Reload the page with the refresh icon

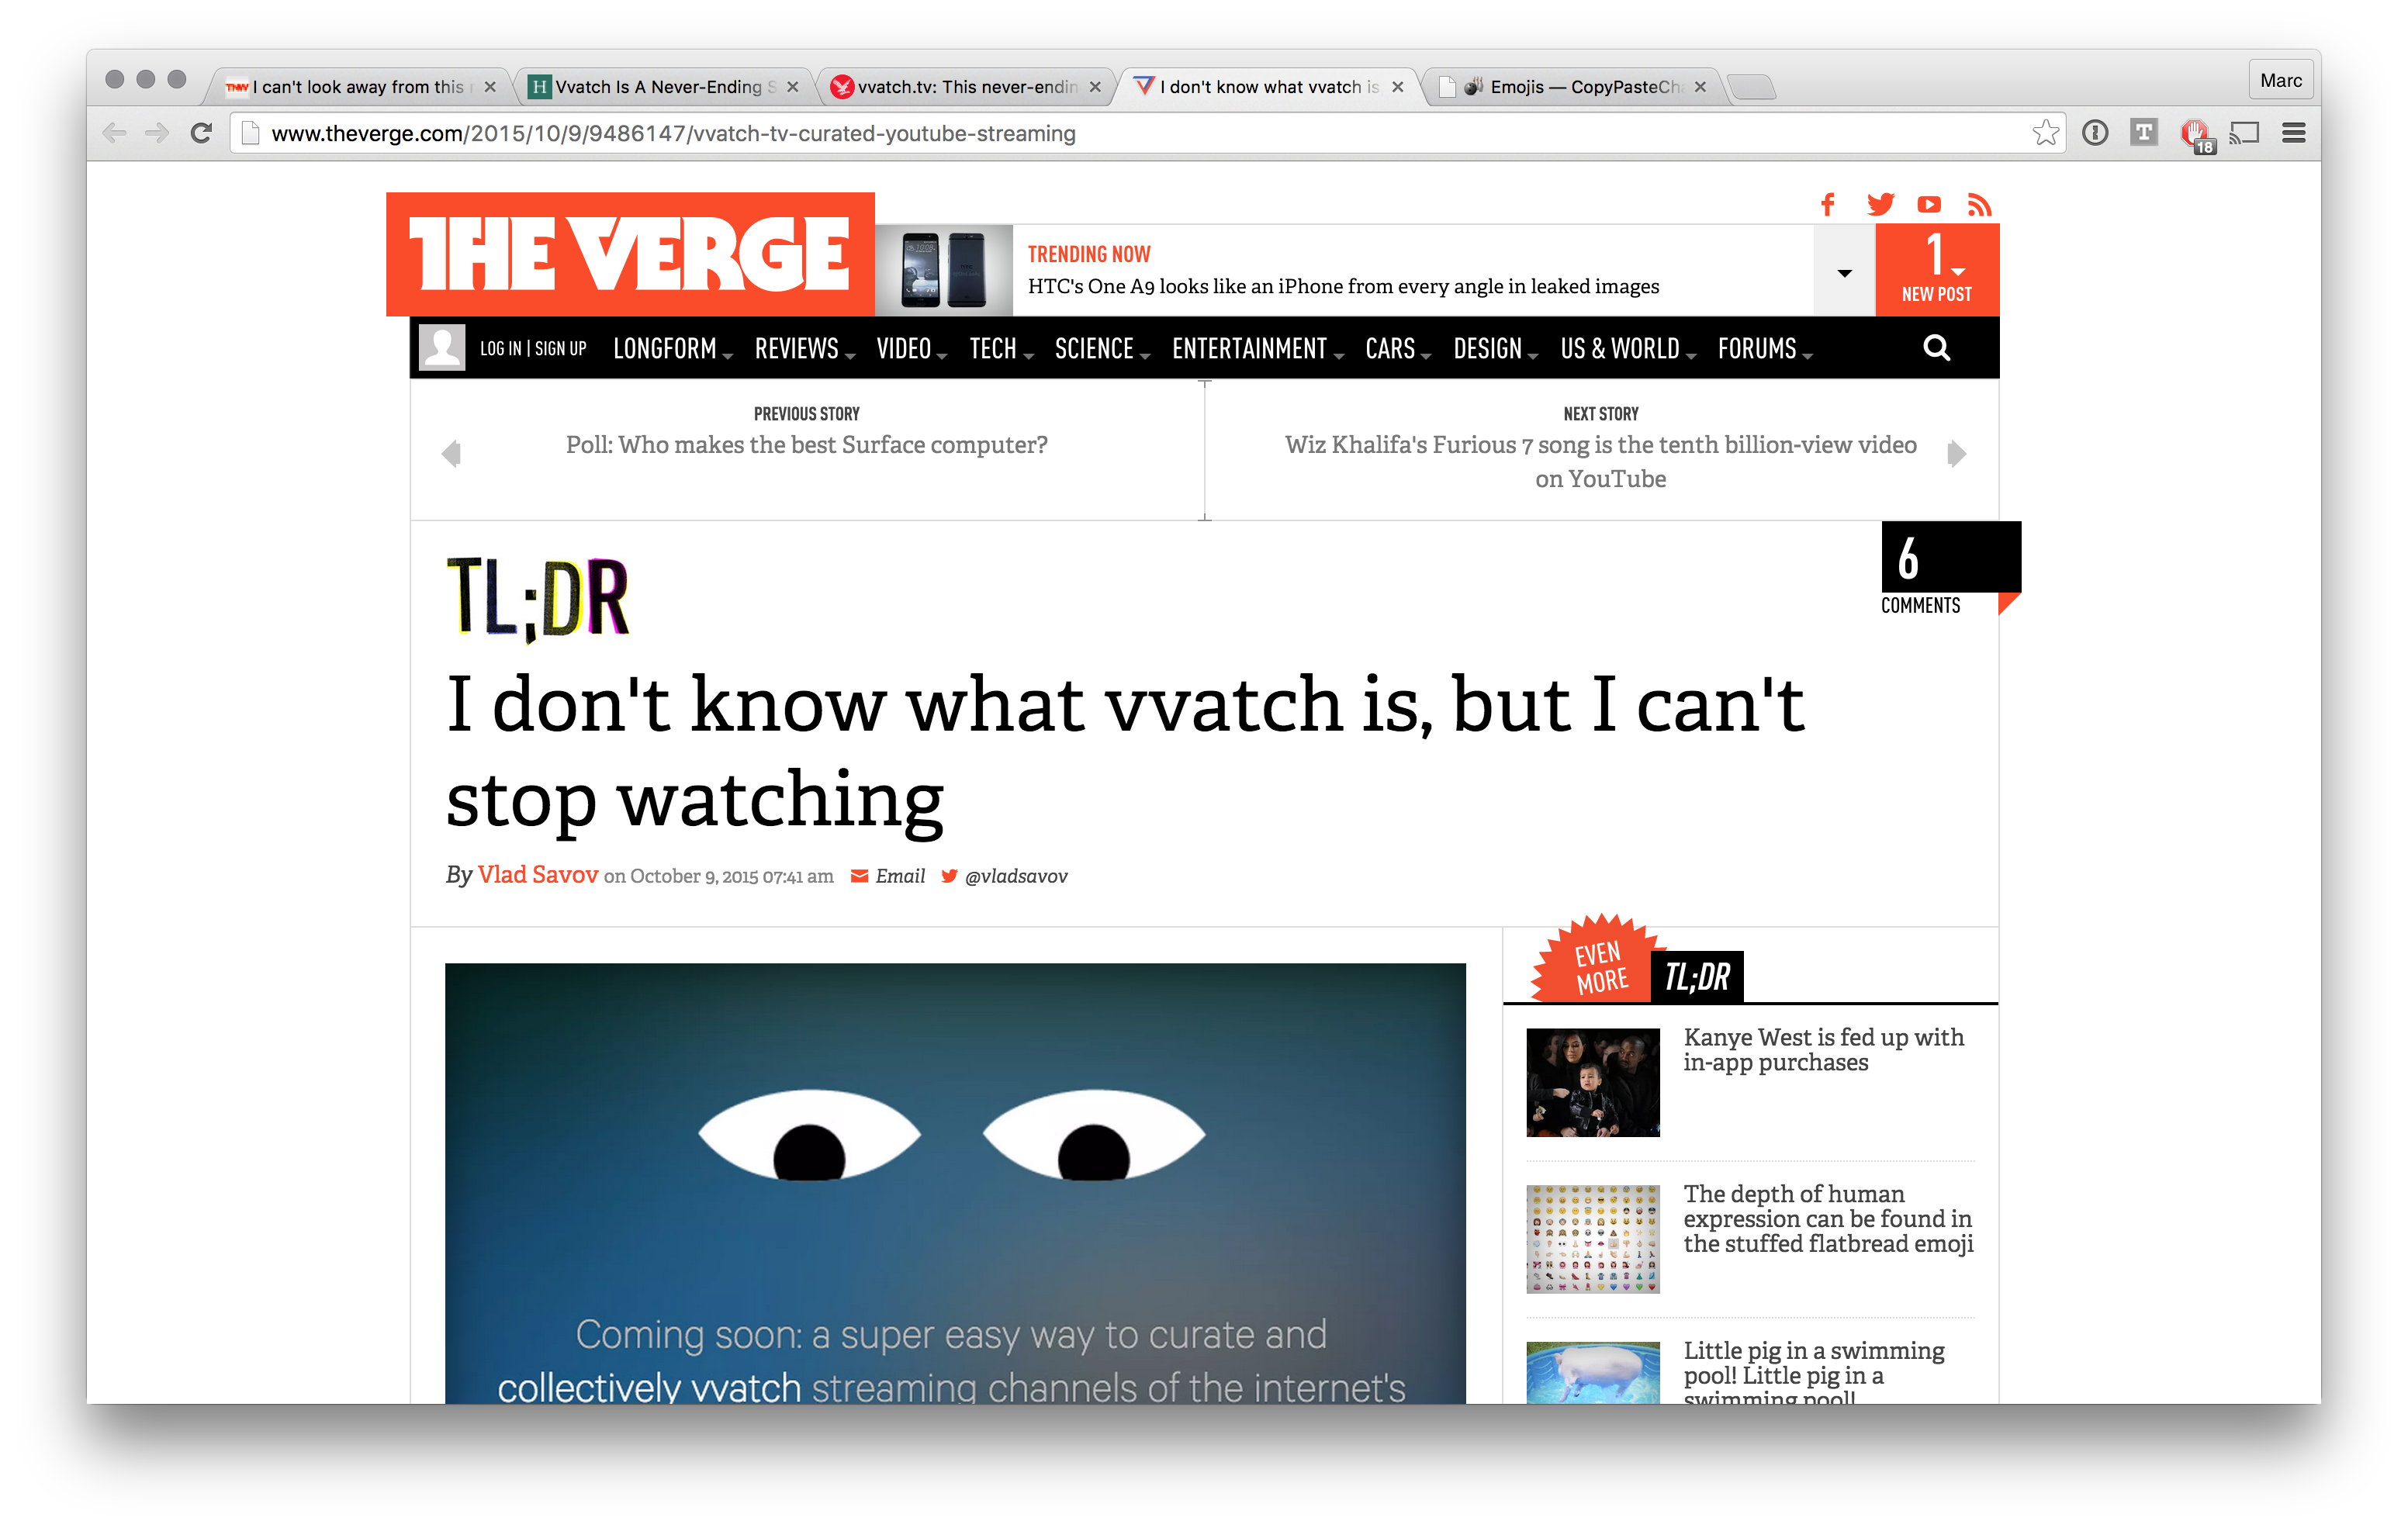pos(201,133)
